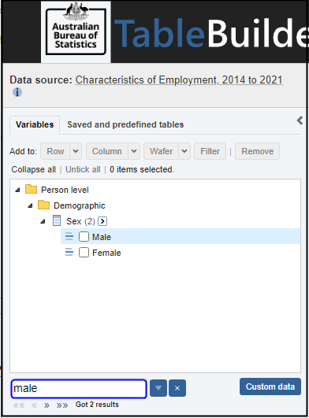Click the Sex variable table icon
Viewport: 309px width, 418px height.
tap(57, 220)
